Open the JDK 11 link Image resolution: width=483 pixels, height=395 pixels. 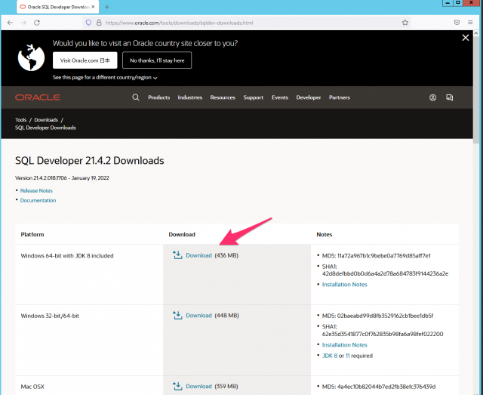click(347, 356)
